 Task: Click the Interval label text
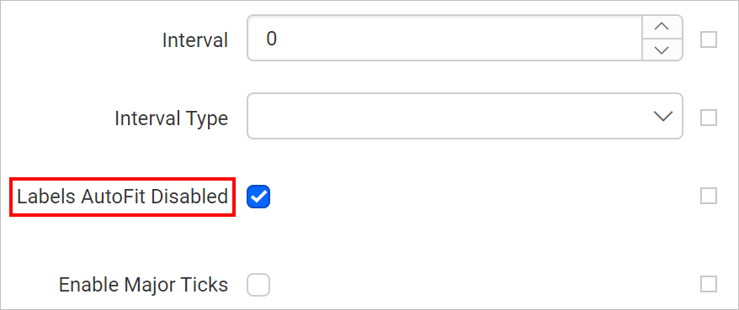point(195,40)
